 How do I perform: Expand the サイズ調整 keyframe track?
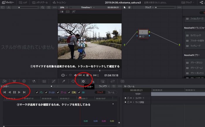134,102
